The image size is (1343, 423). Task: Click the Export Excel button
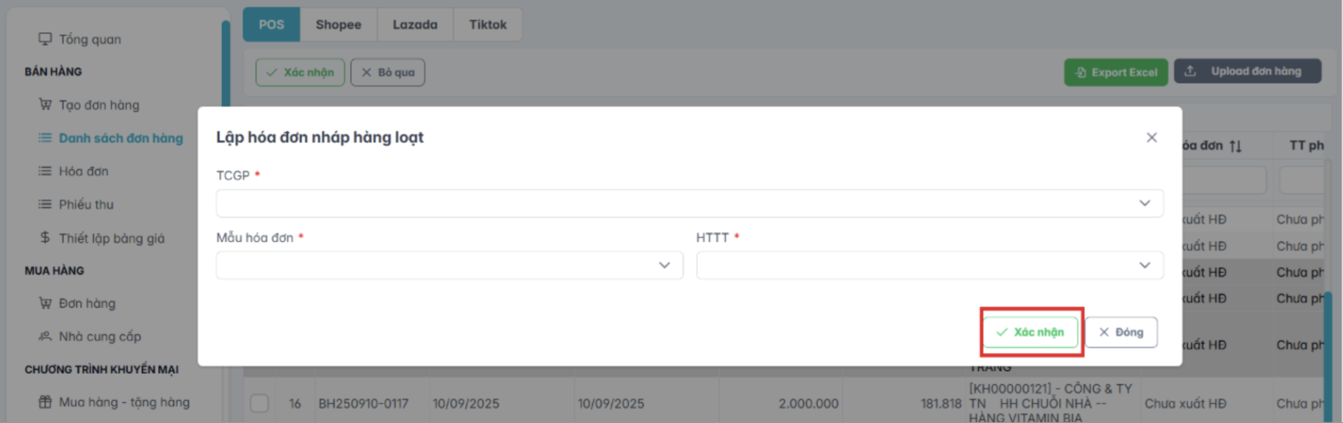click(1115, 72)
